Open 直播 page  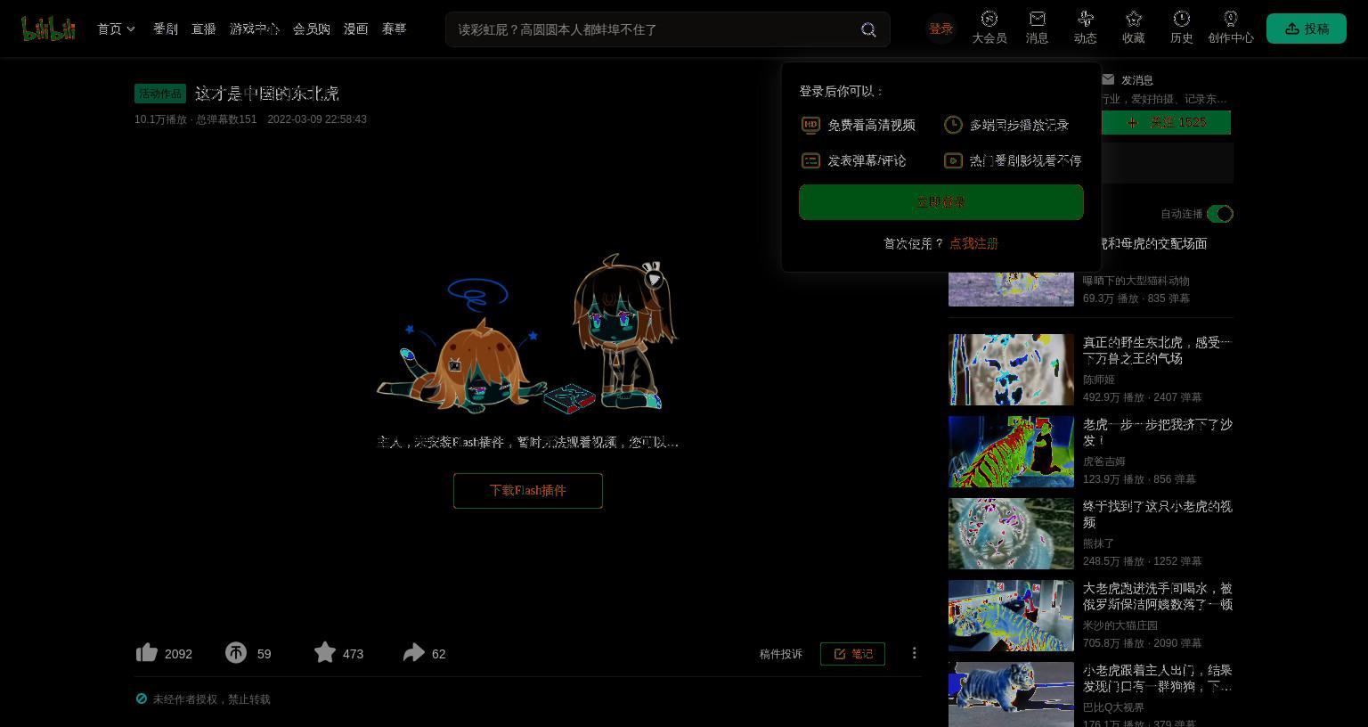click(x=204, y=29)
